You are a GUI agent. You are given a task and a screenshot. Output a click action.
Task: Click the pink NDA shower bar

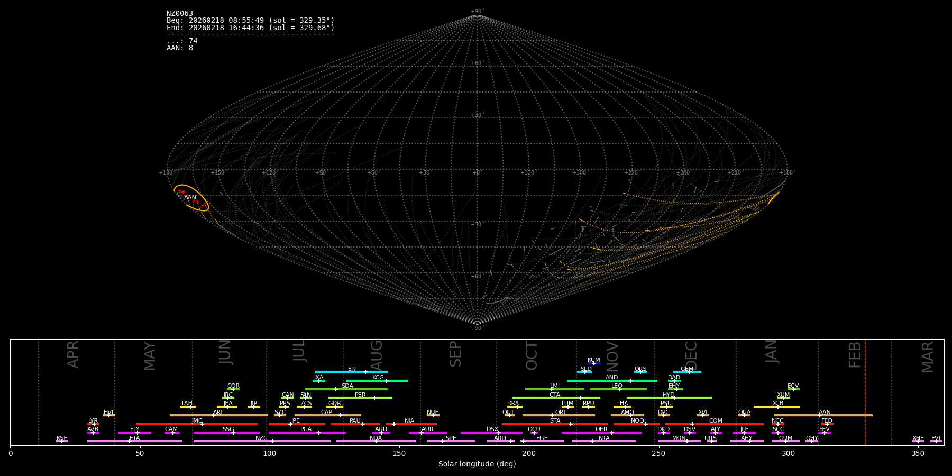(x=376, y=441)
